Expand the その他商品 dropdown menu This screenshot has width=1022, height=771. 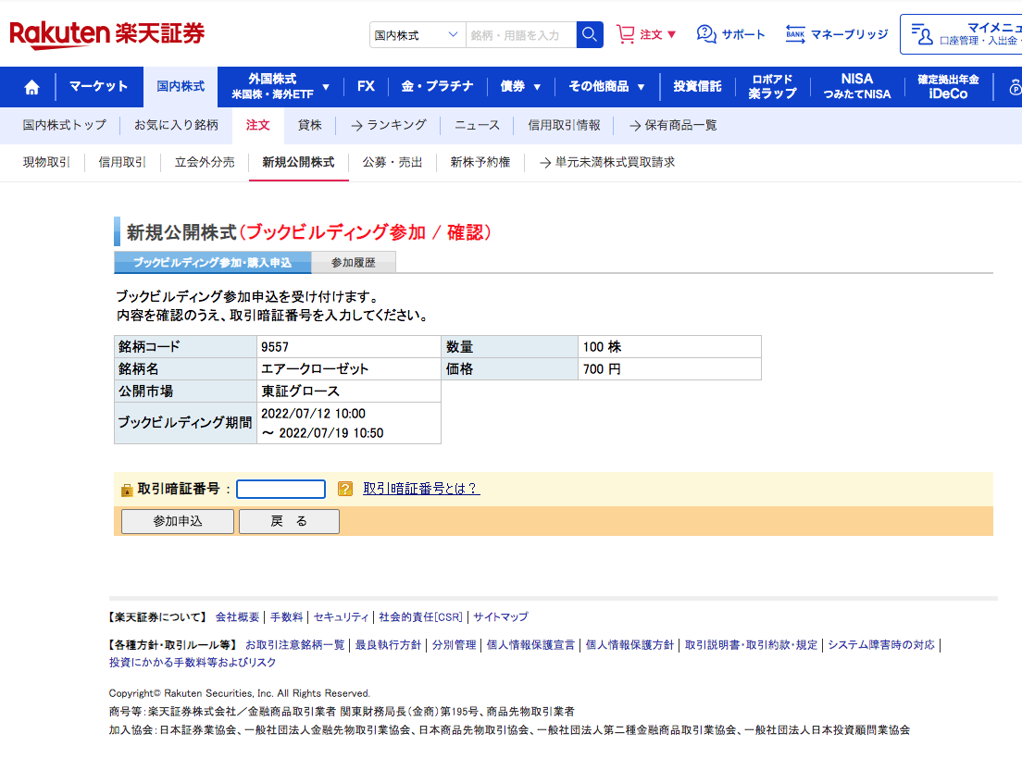click(606, 86)
